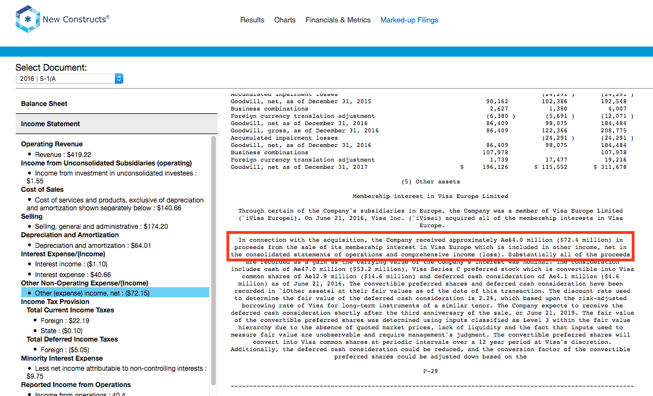Select Foreign : $22.19 current tax item

(65, 320)
